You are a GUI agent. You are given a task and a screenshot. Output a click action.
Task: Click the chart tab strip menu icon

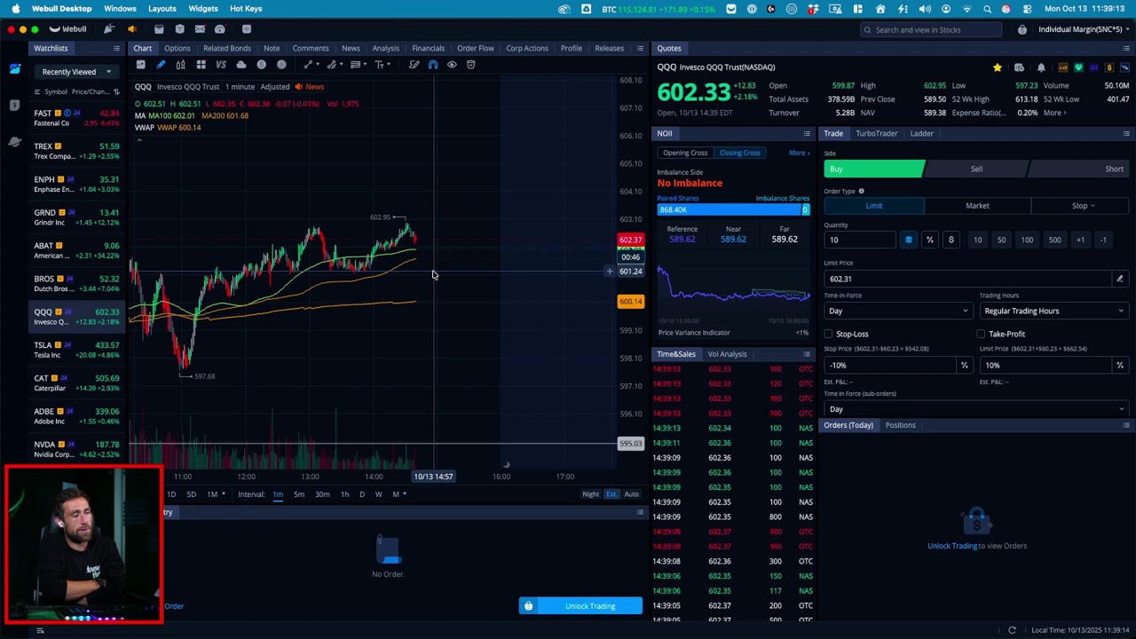coord(640,49)
